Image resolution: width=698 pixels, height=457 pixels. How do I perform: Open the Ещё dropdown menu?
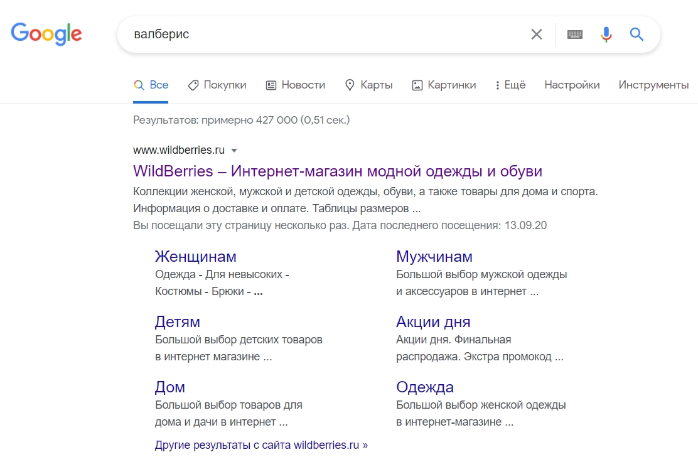tap(515, 85)
